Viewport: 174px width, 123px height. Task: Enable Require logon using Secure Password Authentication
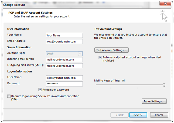(9, 96)
